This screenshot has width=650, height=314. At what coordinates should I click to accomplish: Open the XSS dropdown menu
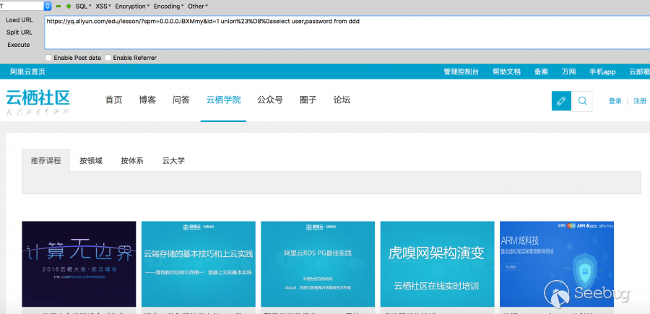(103, 6)
